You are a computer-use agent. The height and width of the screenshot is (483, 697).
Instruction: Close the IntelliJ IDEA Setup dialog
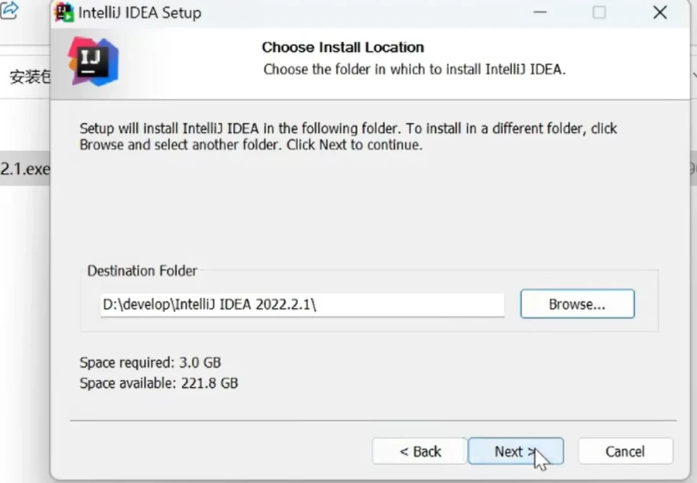tap(659, 12)
